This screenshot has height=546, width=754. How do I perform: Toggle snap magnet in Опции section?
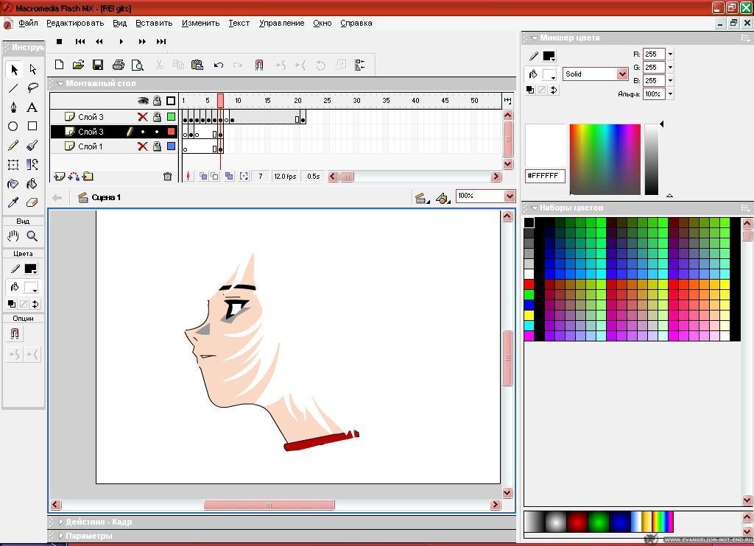[15, 334]
